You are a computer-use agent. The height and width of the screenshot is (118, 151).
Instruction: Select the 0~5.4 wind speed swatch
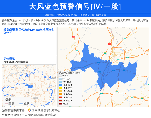click(60, 76)
